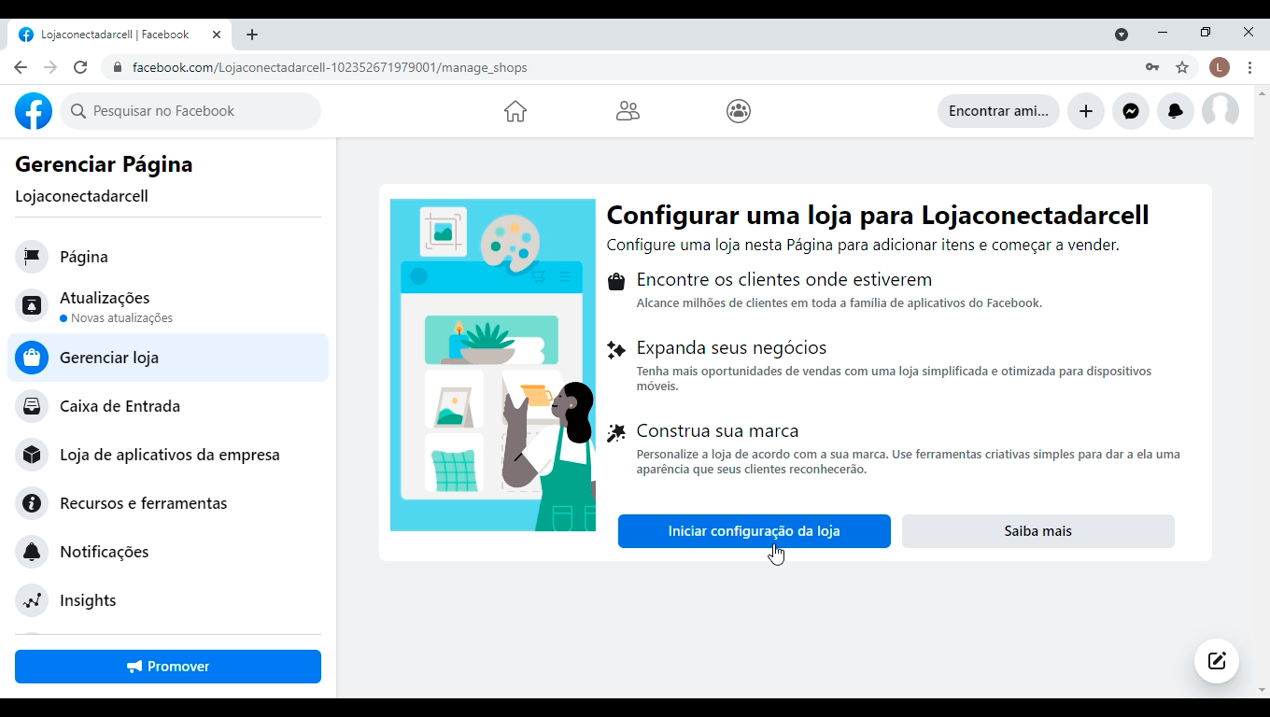Click the Create plus icon
Viewport: 1270px width, 717px height.
(x=1086, y=111)
